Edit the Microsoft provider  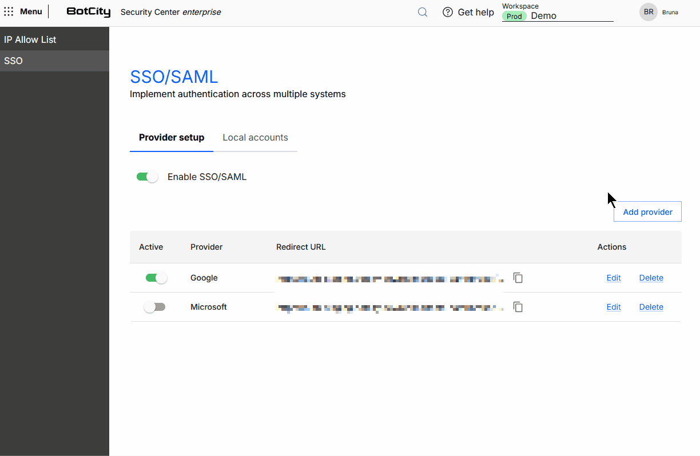coord(614,307)
